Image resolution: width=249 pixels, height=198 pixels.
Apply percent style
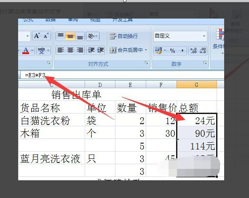pos(172,51)
